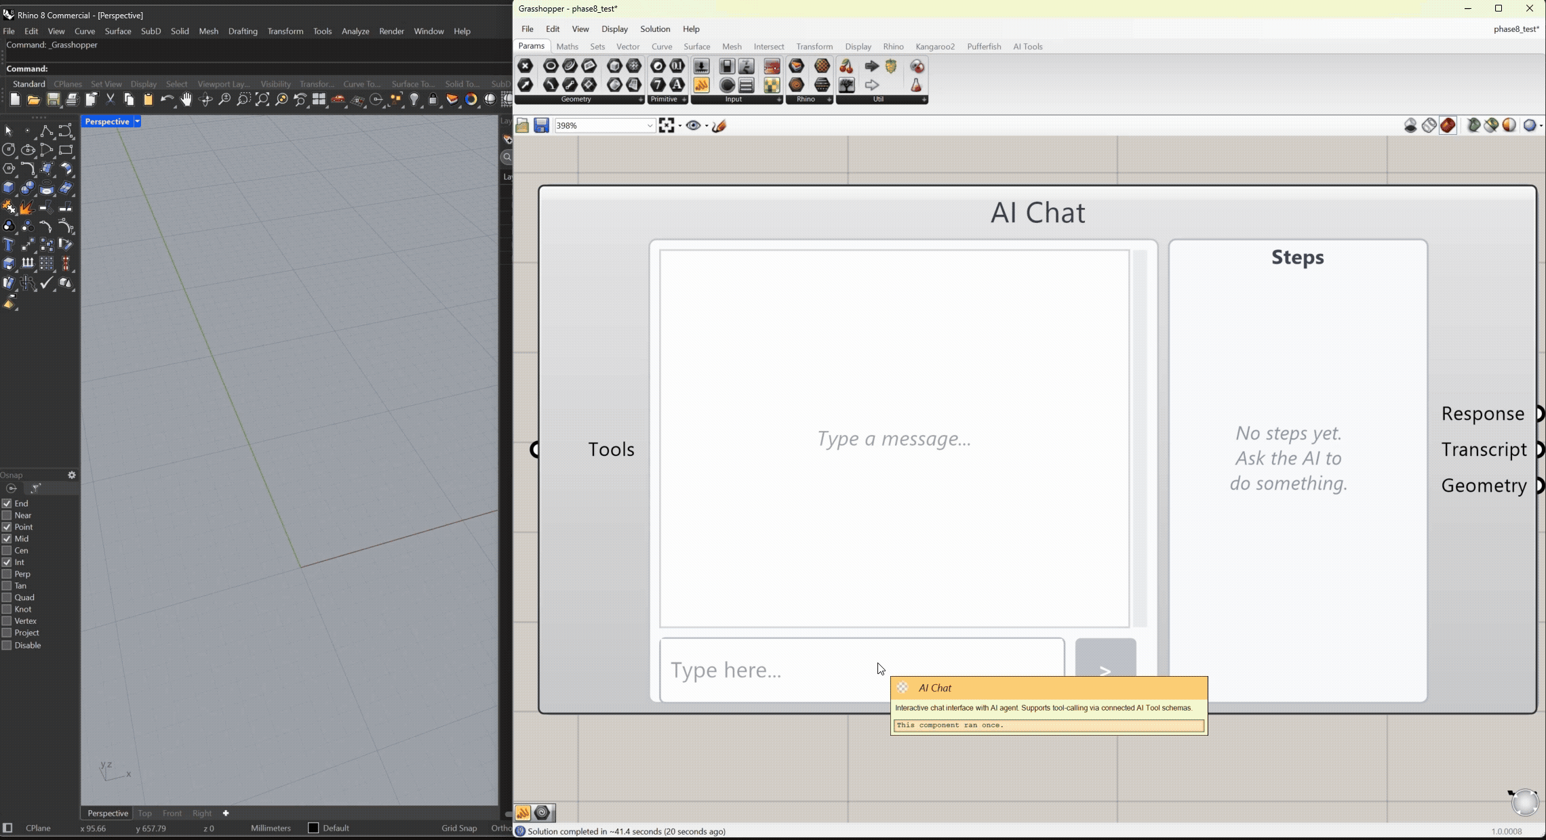Enable shaded preview sphere in Grasshopper toolbar
This screenshot has height=840, width=1546.
[x=1509, y=125]
